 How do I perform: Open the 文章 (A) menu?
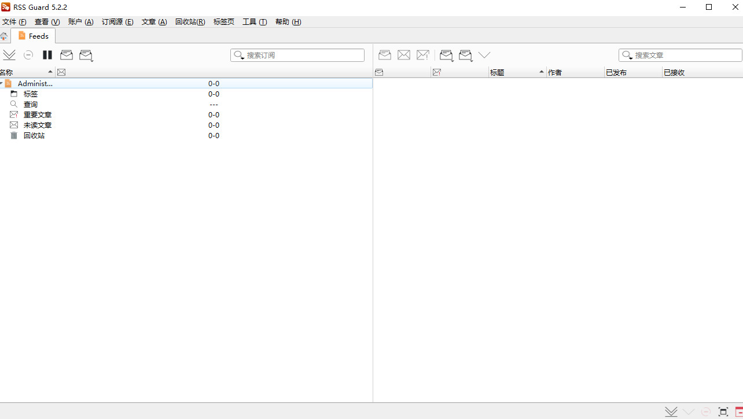155,22
